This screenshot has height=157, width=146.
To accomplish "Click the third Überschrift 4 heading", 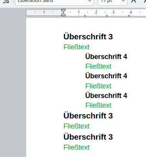I will [x=106, y=96].
